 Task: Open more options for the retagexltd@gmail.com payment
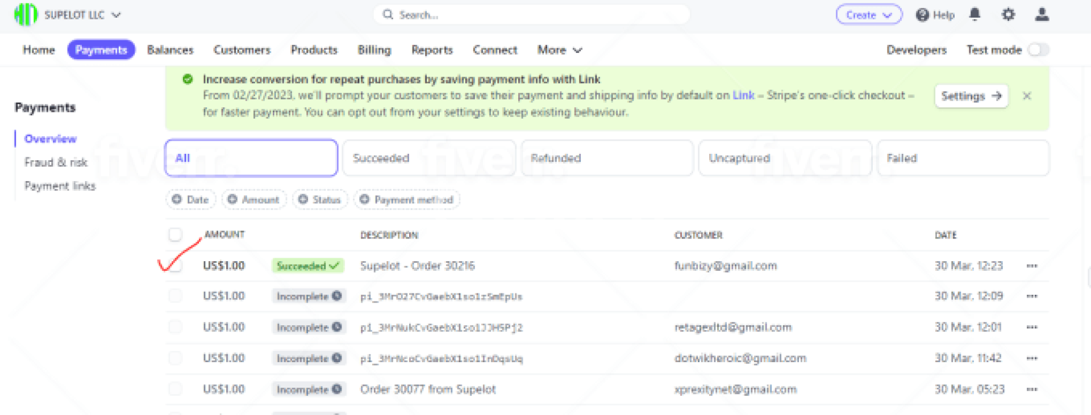click(x=1032, y=328)
